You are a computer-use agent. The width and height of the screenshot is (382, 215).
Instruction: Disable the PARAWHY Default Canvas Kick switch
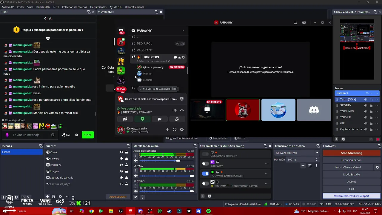click(205, 173)
